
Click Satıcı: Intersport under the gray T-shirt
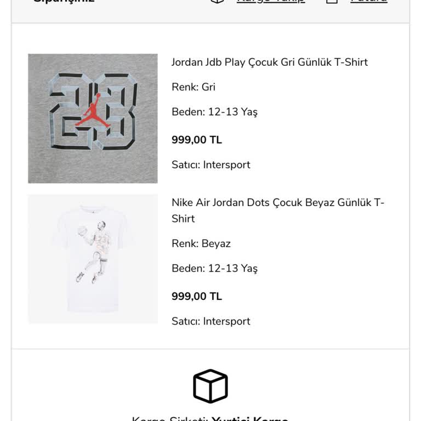[210, 164]
